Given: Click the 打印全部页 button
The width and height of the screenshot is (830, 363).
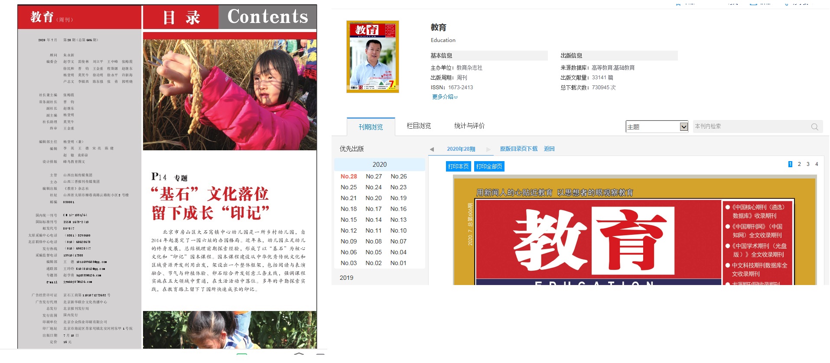Looking at the screenshot, I should point(489,166).
